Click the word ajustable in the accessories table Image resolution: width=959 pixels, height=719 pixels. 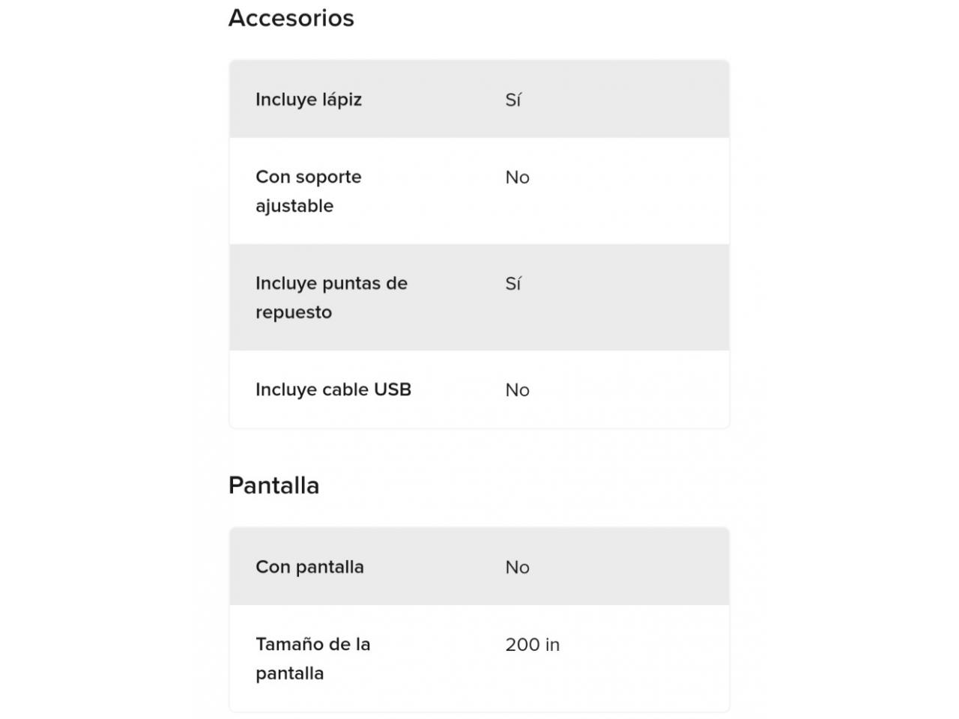(x=294, y=206)
